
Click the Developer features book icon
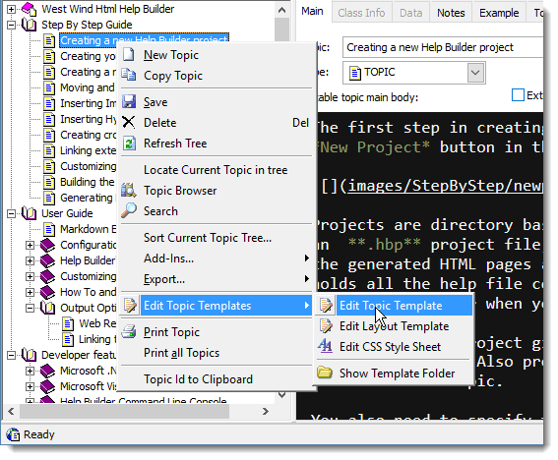coord(29,355)
